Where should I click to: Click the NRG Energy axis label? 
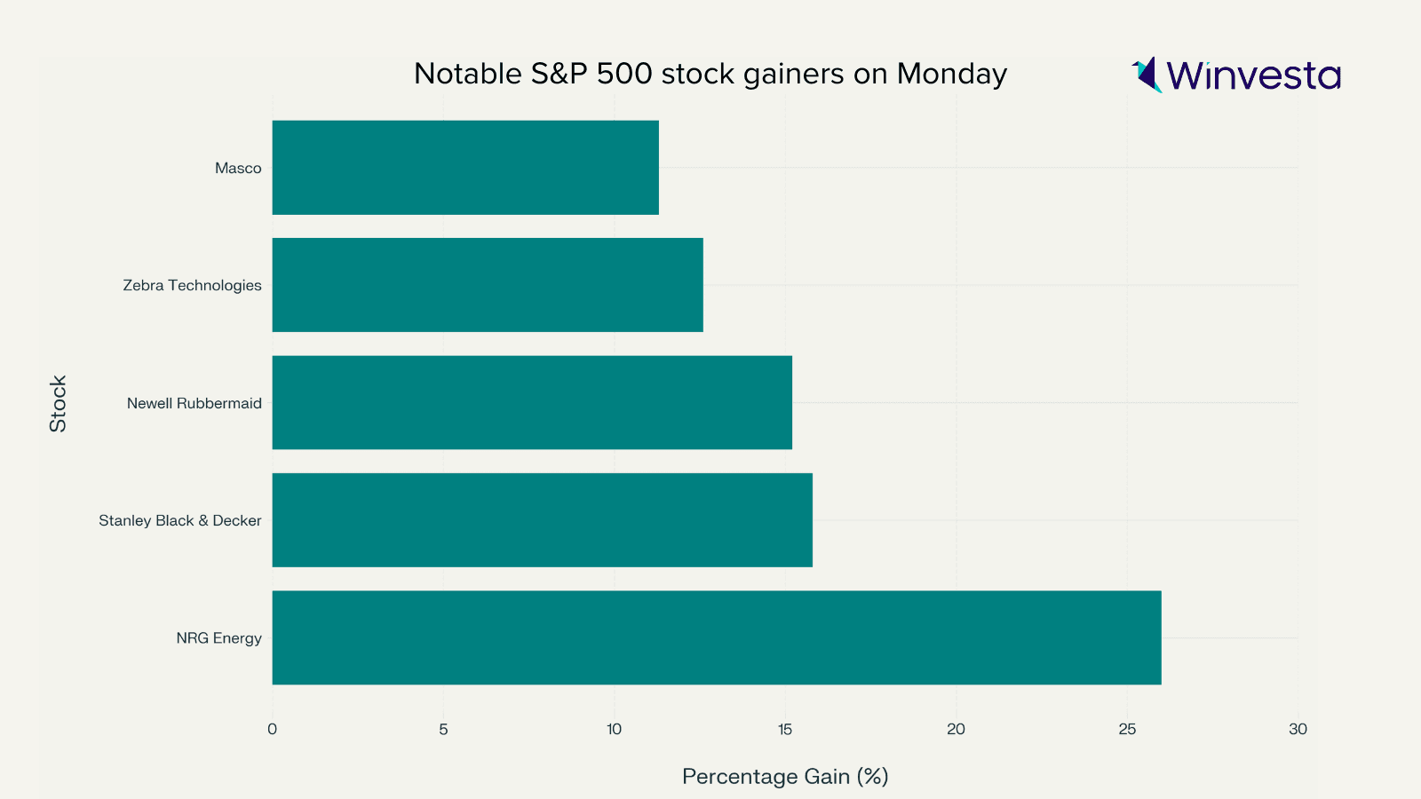218,637
